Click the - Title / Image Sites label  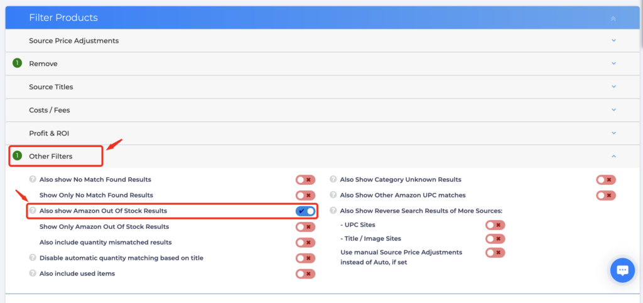[x=370, y=238]
